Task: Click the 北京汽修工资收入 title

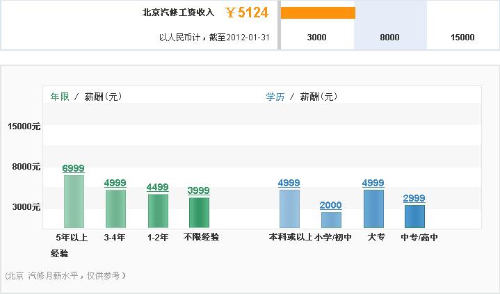Action: (178, 13)
